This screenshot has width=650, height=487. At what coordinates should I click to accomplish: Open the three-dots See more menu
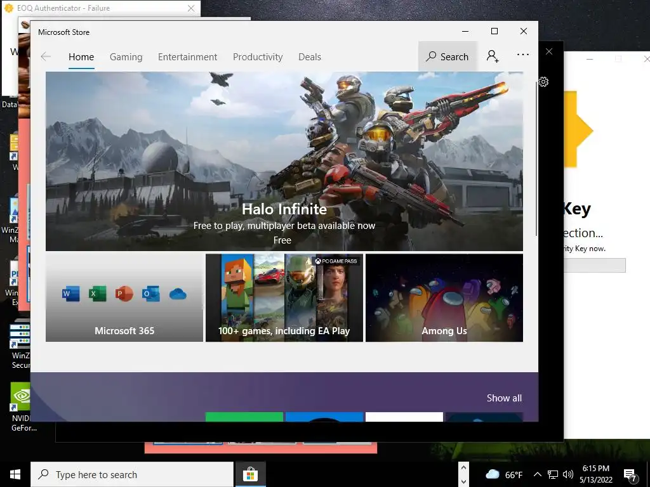(523, 55)
